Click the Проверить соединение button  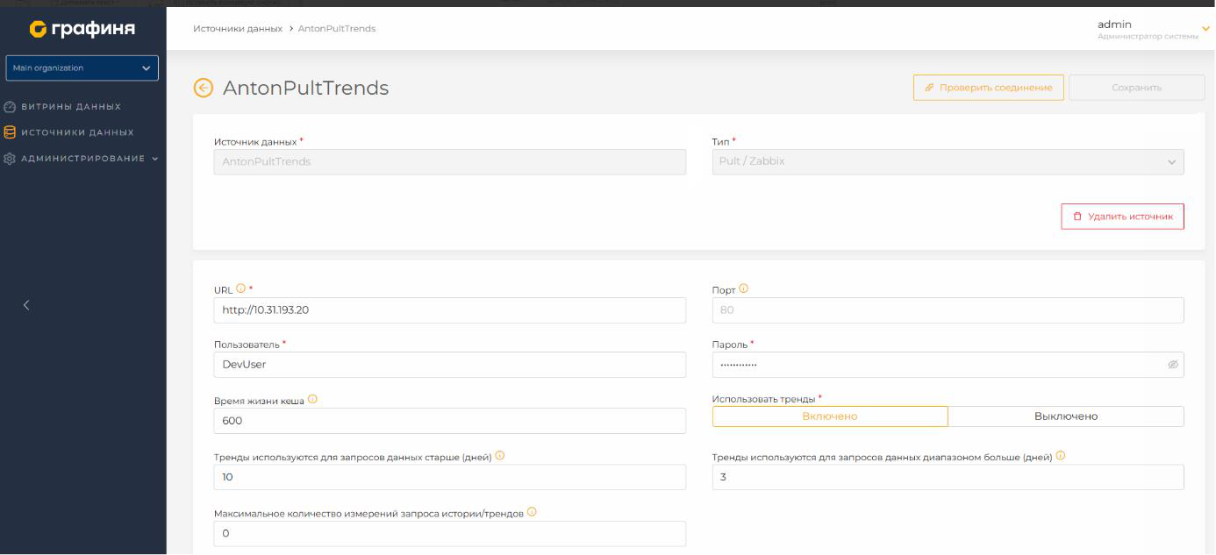coord(989,88)
